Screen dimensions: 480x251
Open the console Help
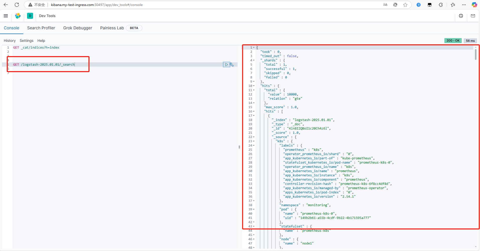(x=41, y=41)
